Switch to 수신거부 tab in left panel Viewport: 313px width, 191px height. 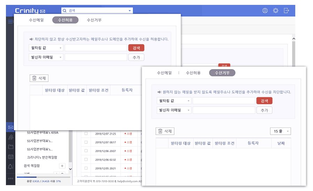click(94, 20)
